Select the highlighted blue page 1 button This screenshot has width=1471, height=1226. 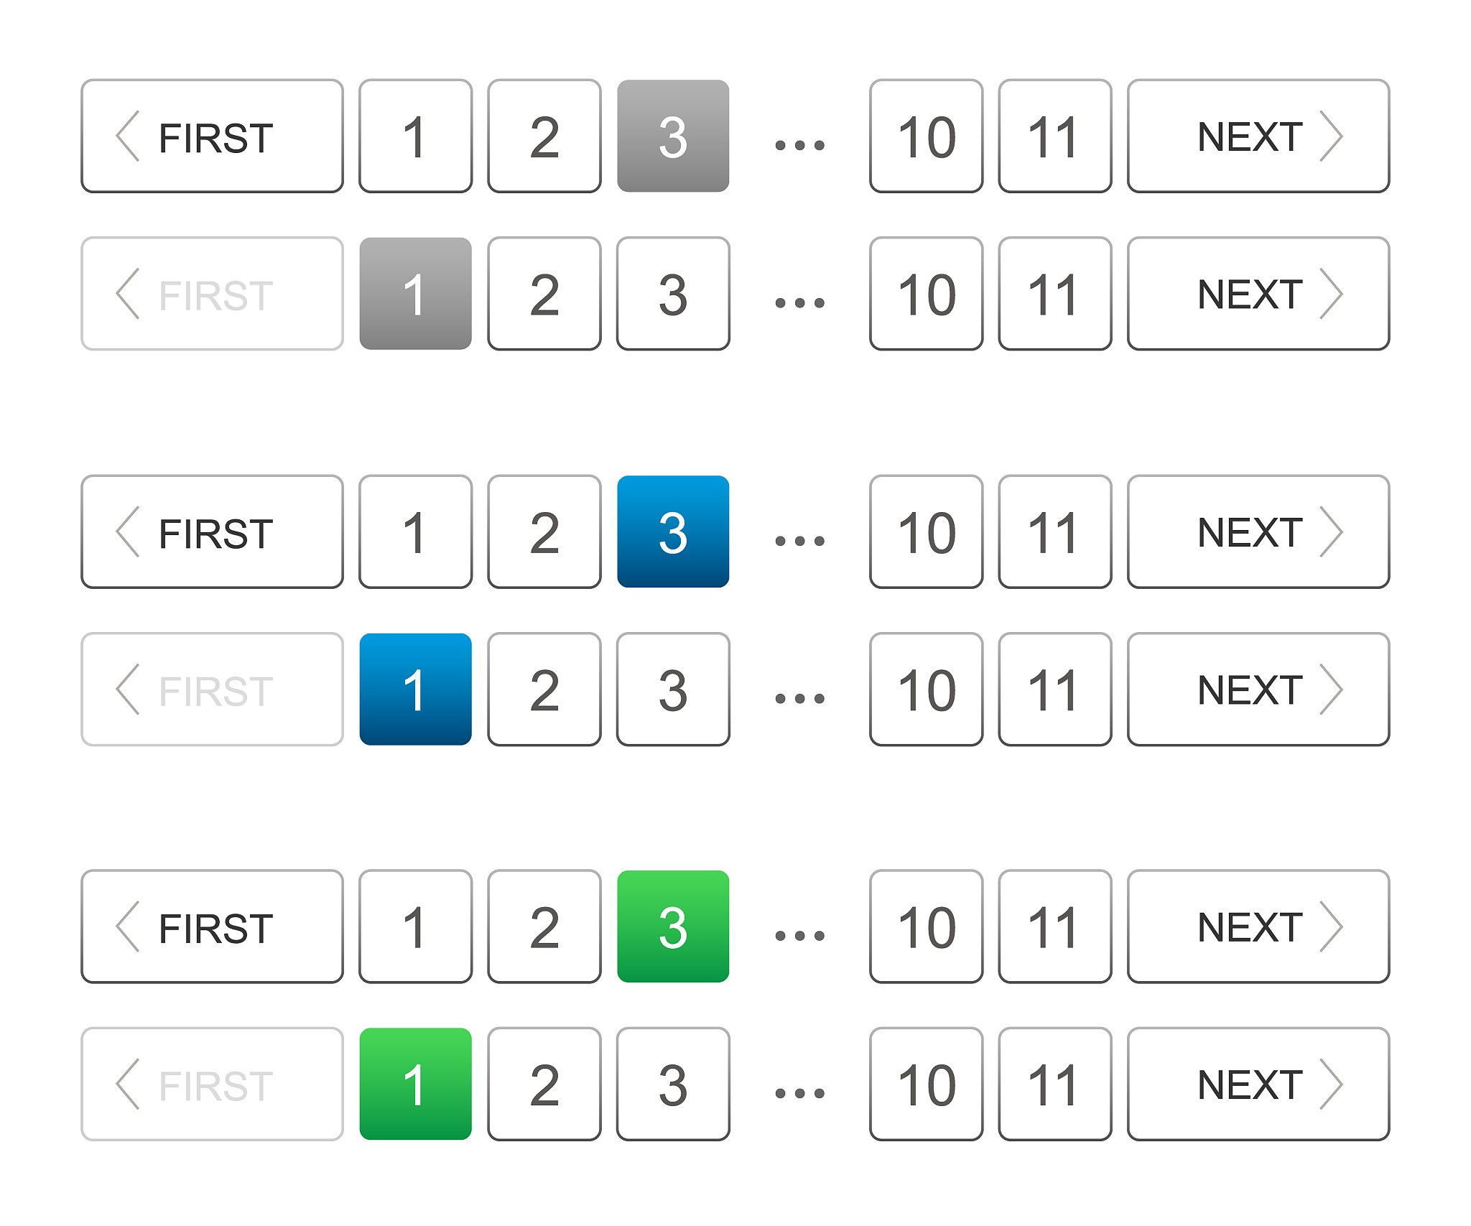click(x=415, y=689)
